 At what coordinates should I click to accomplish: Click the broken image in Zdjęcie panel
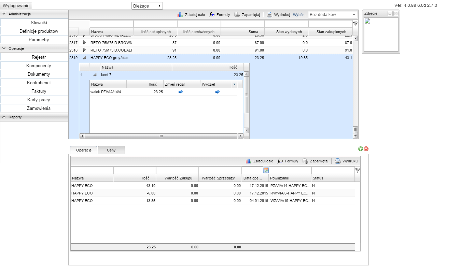368,21
